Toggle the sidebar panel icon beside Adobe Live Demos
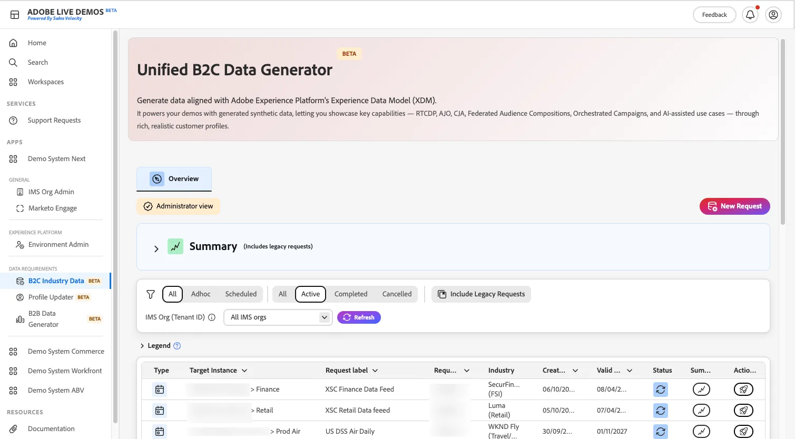The height and width of the screenshot is (439, 795). (15, 15)
